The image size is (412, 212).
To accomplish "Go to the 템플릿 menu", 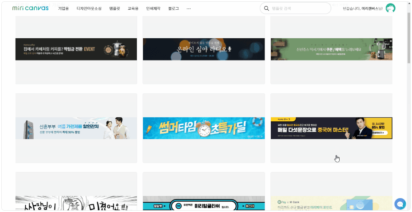I will [x=115, y=8].
